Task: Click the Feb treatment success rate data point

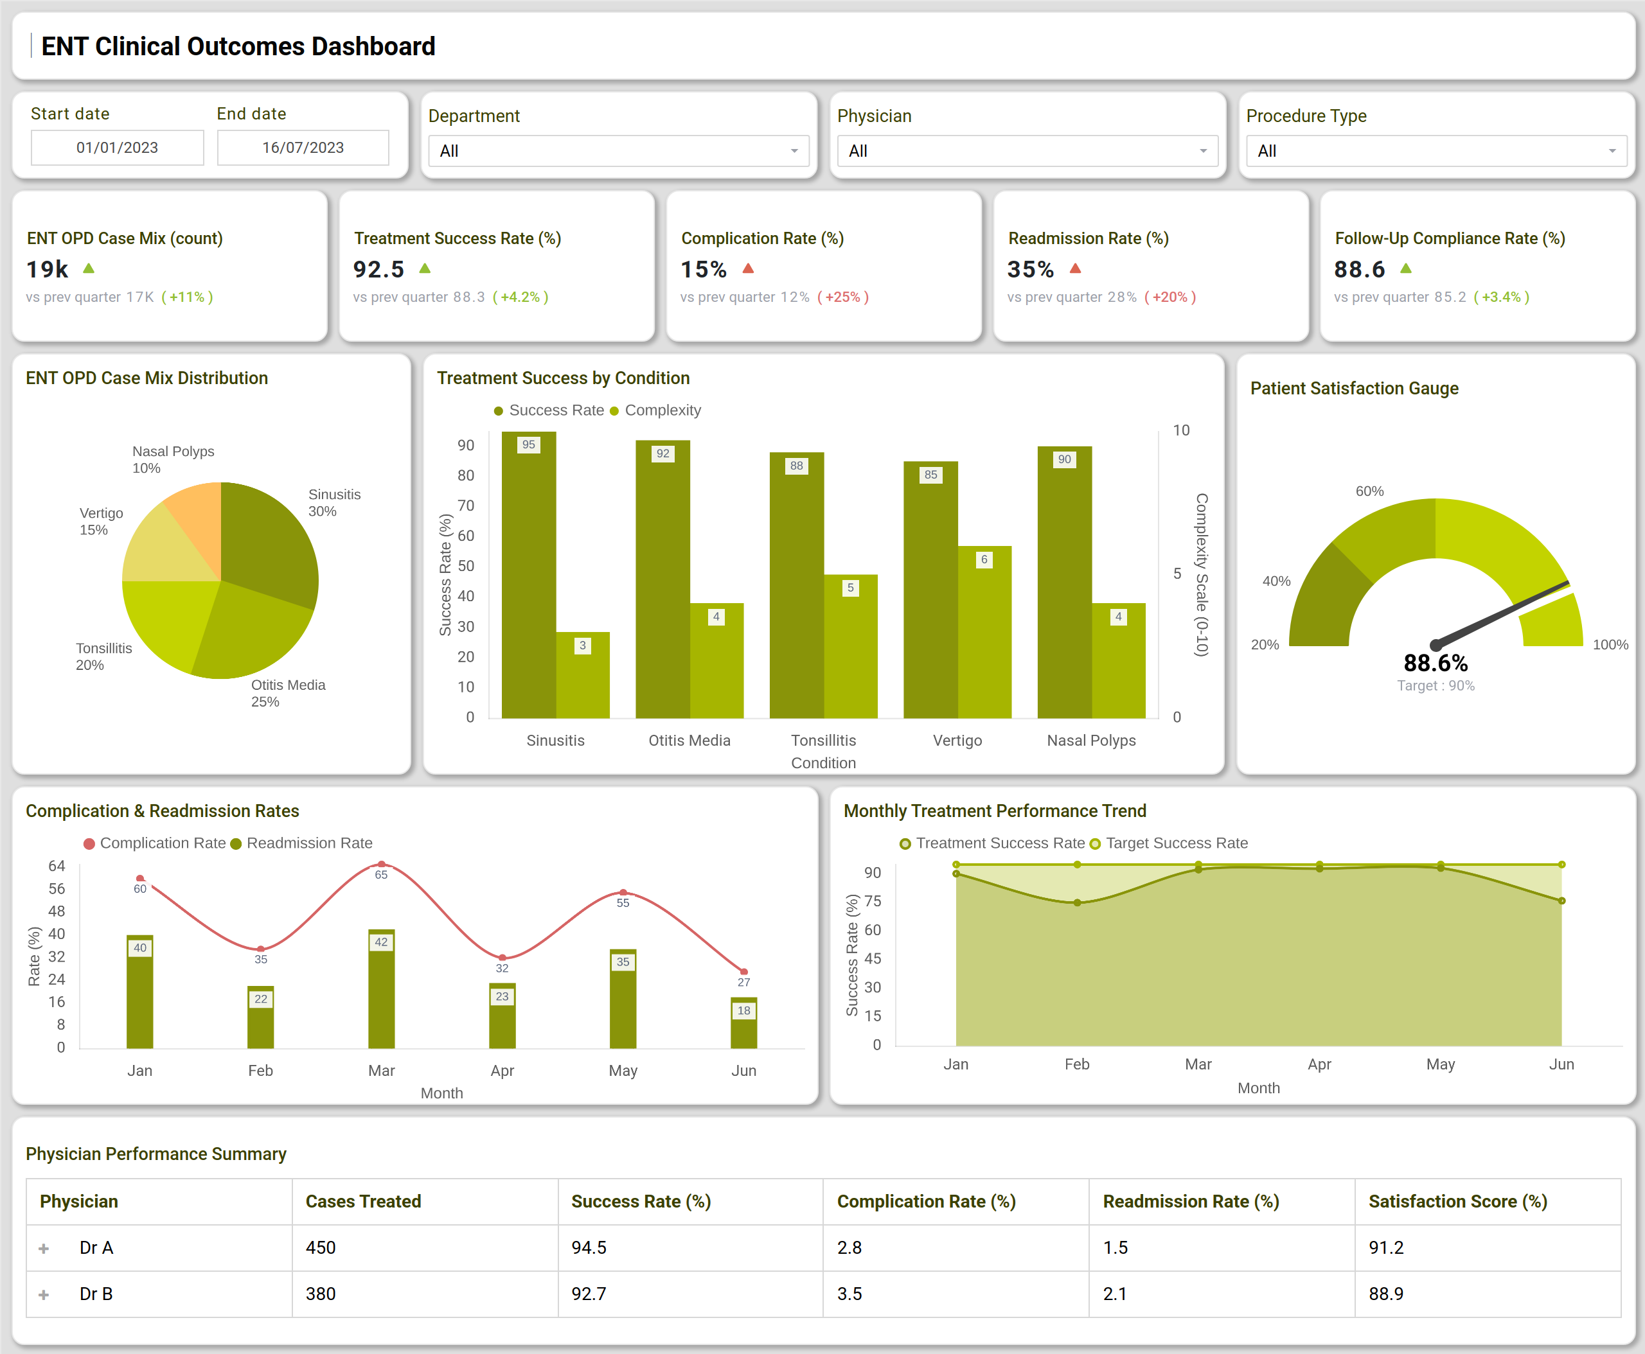Action: (x=1077, y=902)
